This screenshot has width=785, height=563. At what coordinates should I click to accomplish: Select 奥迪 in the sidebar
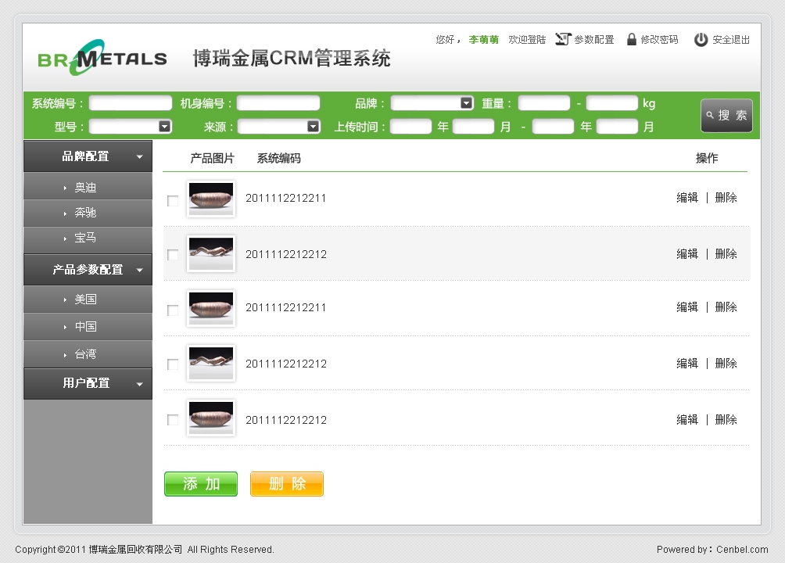pyautogui.click(x=88, y=187)
